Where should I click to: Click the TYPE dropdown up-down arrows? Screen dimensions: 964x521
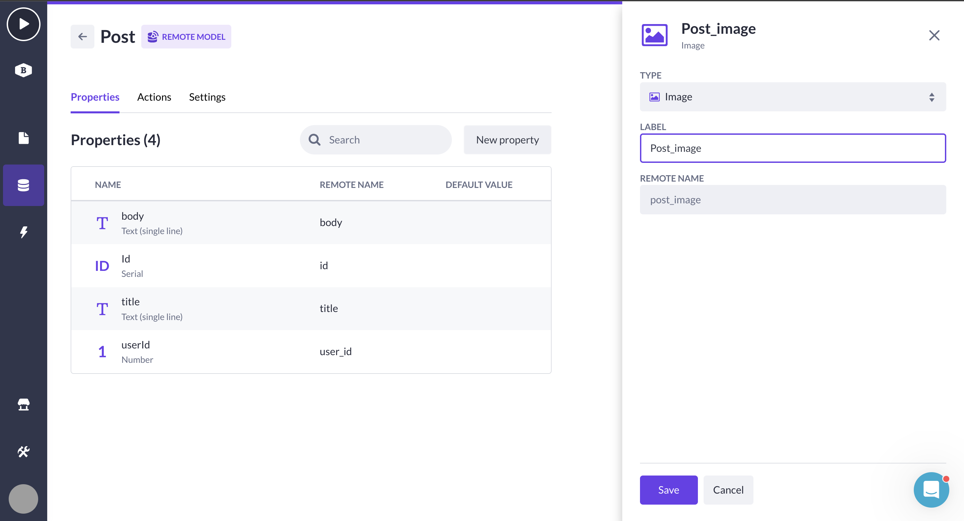click(932, 97)
